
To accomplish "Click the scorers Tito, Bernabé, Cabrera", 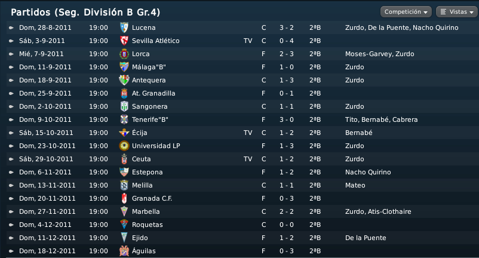I will pos(381,119).
